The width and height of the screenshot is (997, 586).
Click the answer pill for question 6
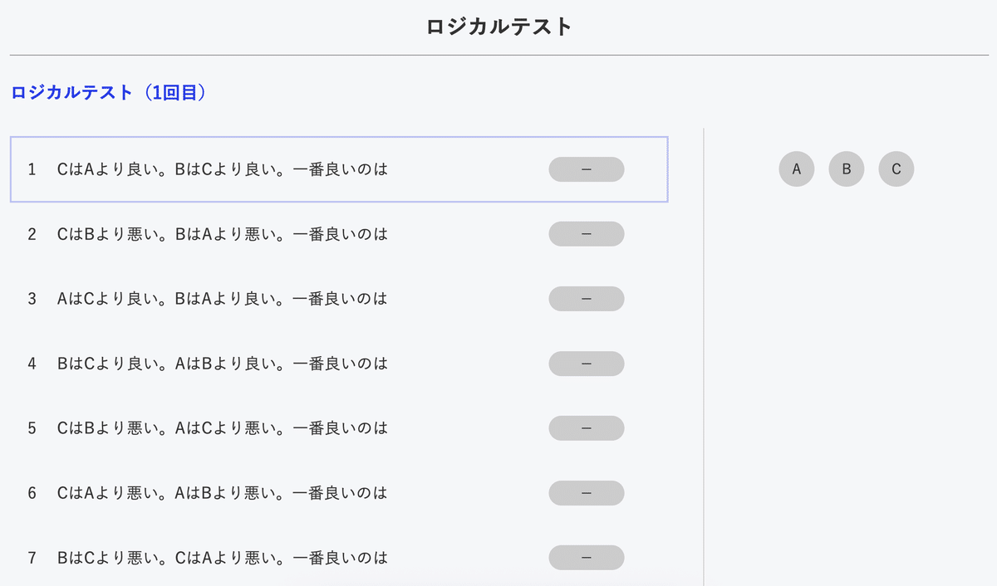pyautogui.click(x=587, y=493)
